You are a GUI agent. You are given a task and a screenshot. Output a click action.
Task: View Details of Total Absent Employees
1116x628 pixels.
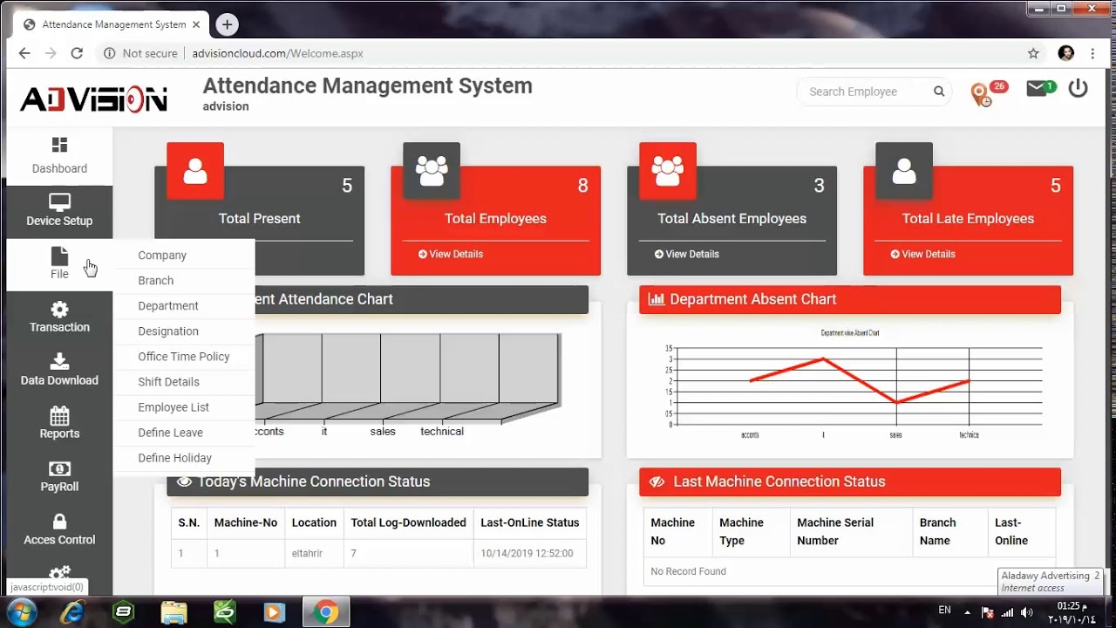[x=687, y=254]
